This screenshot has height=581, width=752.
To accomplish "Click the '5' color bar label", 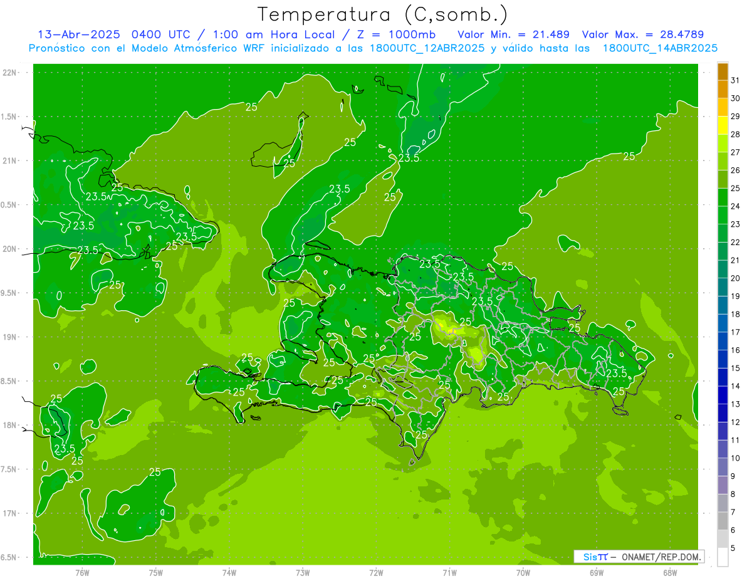I will 733,548.
